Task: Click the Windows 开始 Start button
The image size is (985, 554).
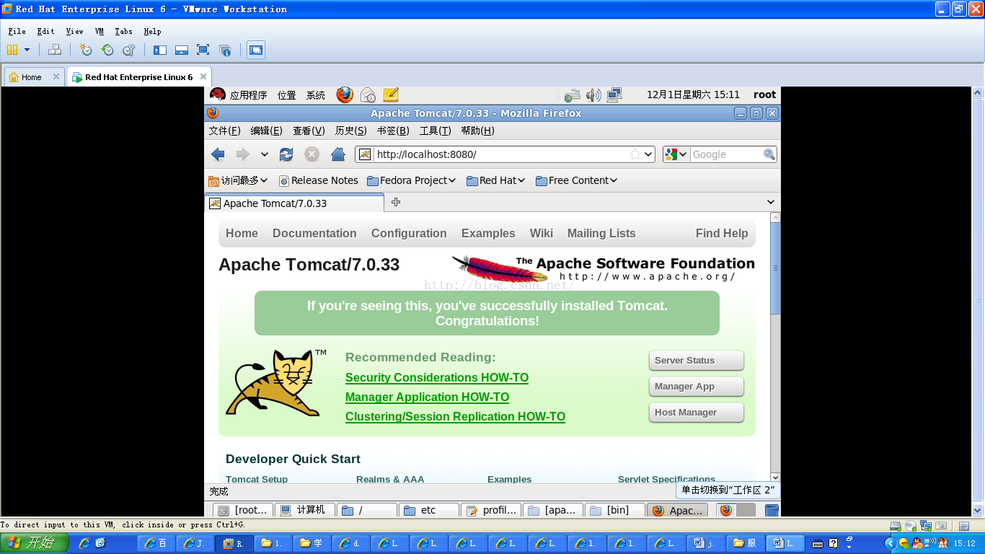Action: [x=35, y=543]
